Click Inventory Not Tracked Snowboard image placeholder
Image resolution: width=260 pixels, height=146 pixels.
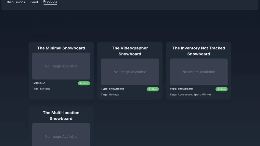click(x=199, y=72)
